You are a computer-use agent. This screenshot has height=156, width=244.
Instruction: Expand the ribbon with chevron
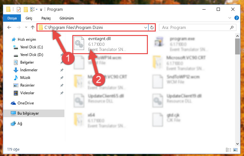(x=229, y=18)
